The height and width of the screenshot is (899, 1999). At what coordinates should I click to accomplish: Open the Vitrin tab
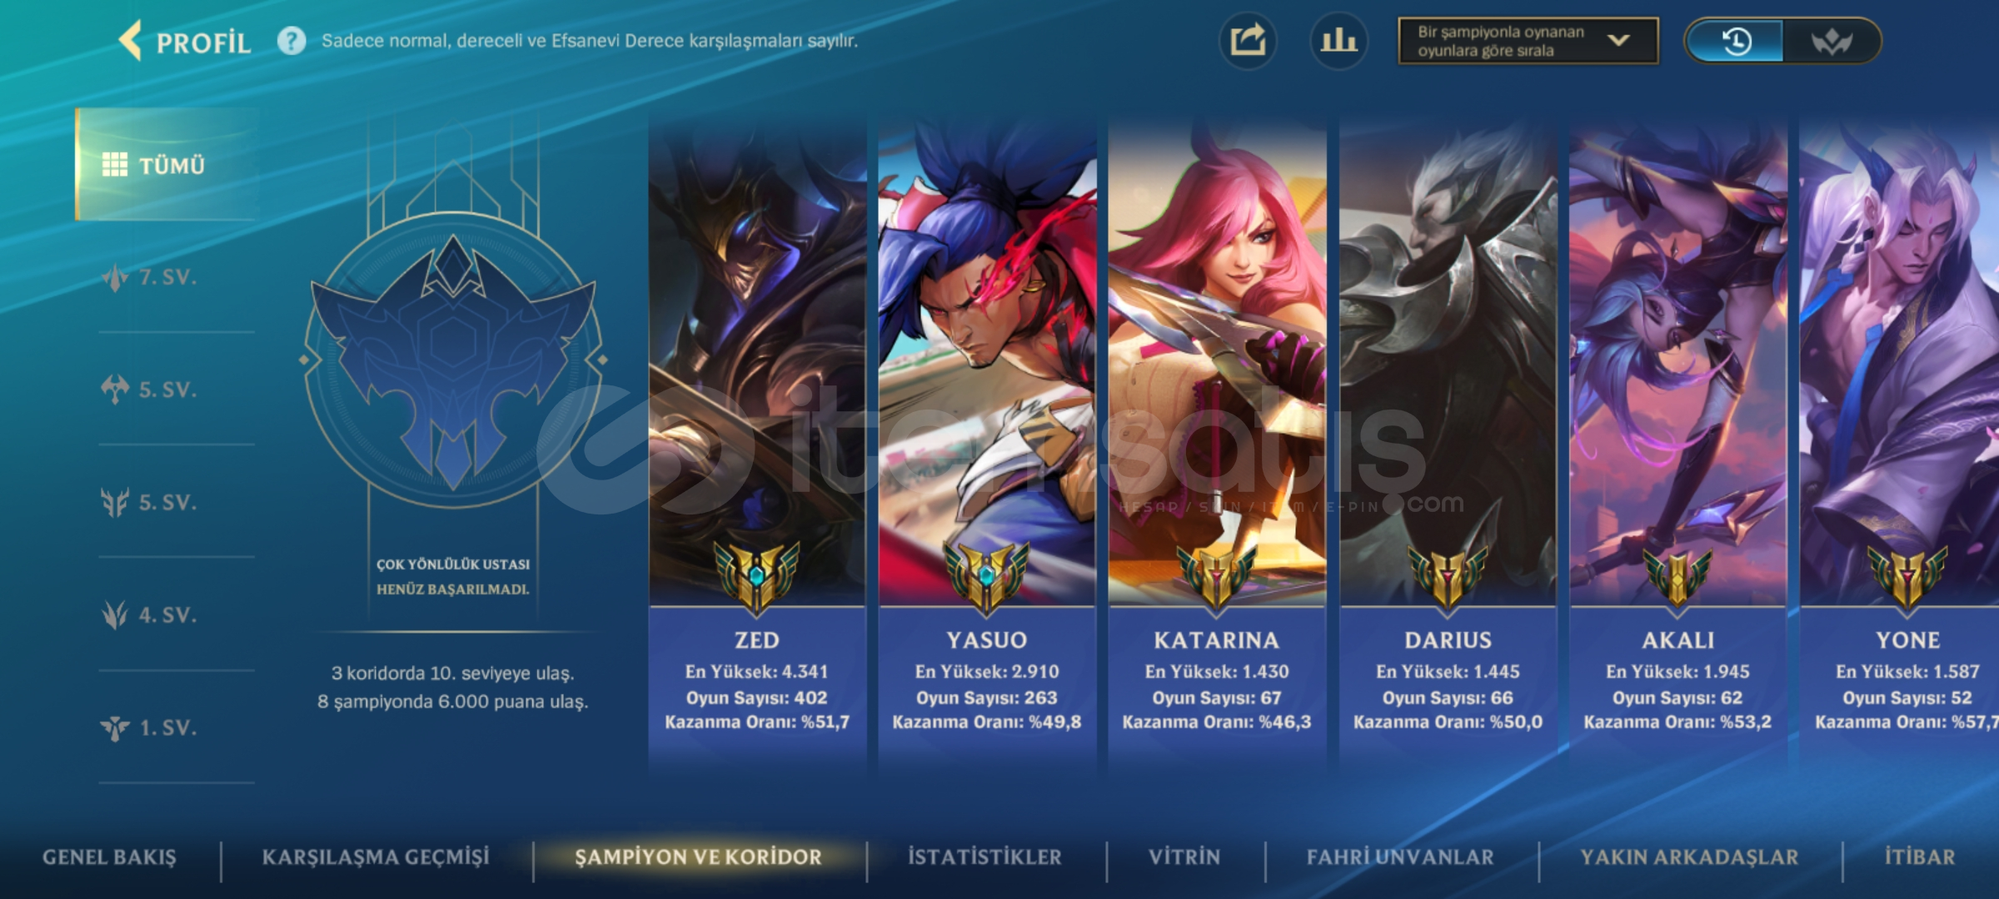pos(1184,857)
